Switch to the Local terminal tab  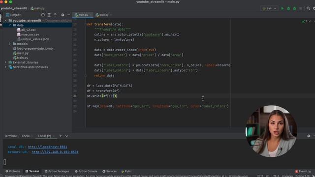(26, 136)
